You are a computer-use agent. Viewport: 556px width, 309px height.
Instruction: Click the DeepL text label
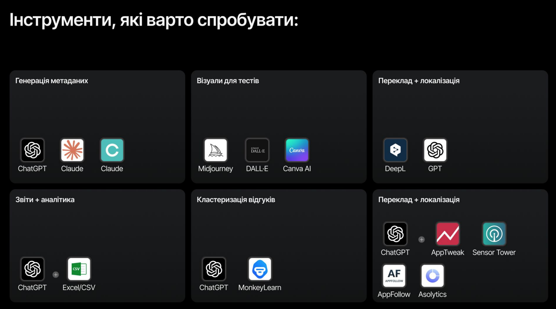[x=395, y=169]
